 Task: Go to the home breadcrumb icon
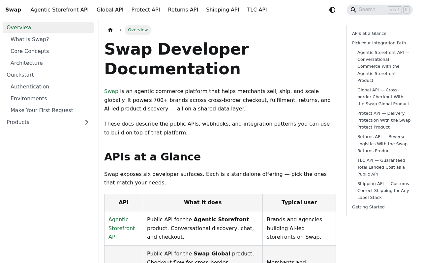tap(110, 30)
